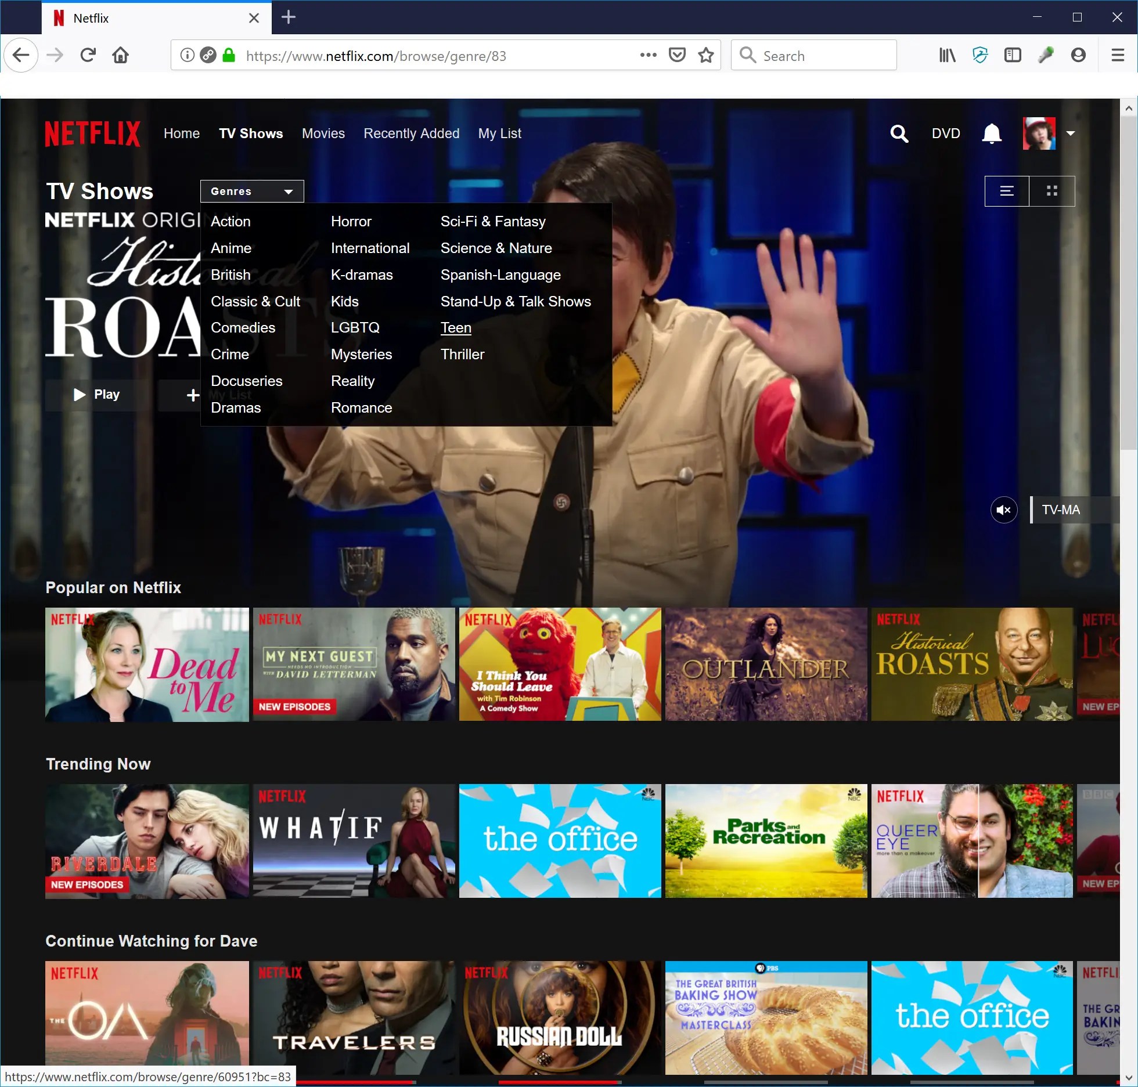Go to My List page
Screen dimensions: 1138x1087
pos(499,133)
